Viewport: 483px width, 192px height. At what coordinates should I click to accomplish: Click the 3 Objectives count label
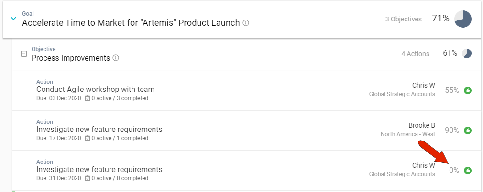403,19
